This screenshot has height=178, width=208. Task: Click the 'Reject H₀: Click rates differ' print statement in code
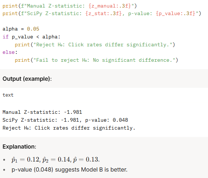tap(95, 45)
